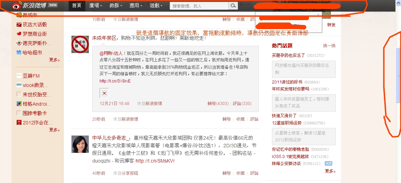The width and height of the screenshot is (401, 183).
Task: Open the 豆瓣FM icon
Action: (x=19, y=76)
